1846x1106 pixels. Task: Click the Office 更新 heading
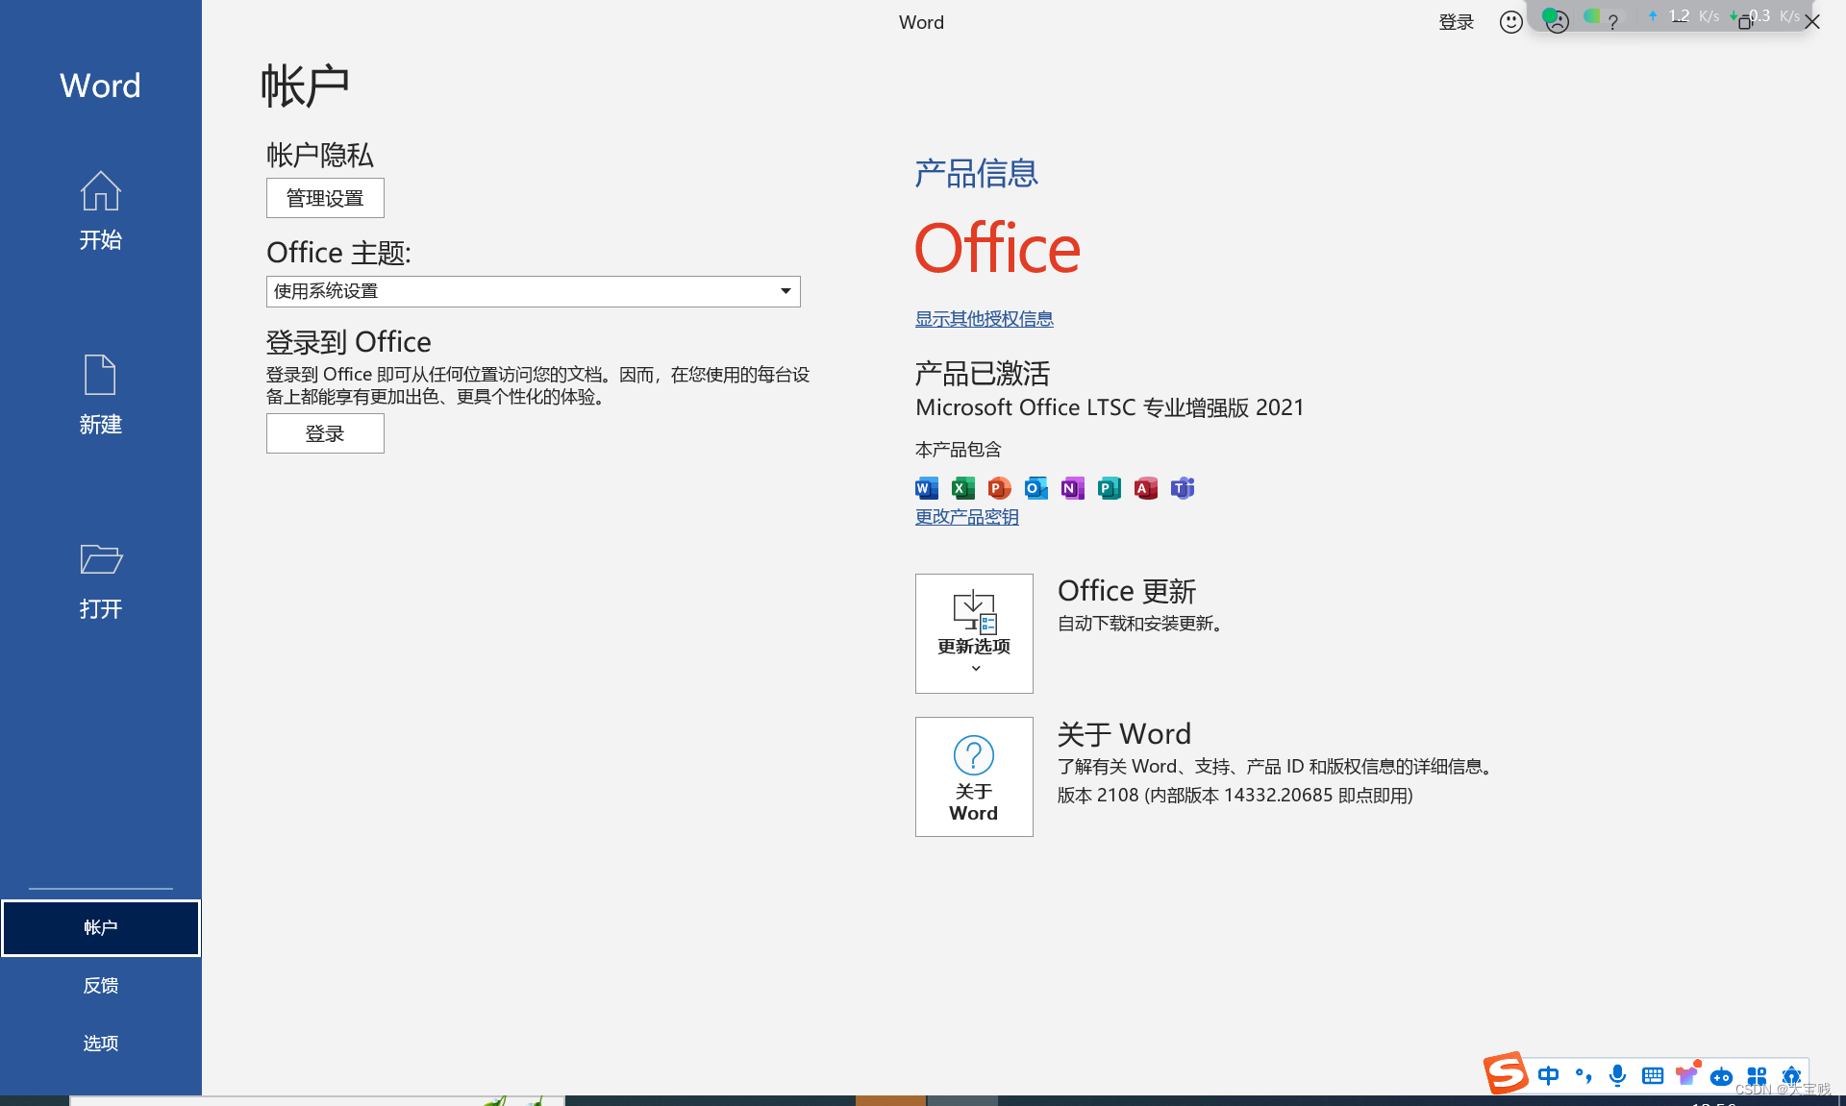[x=1127, y=591]
